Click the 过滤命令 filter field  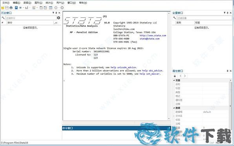tap(31, 18)
